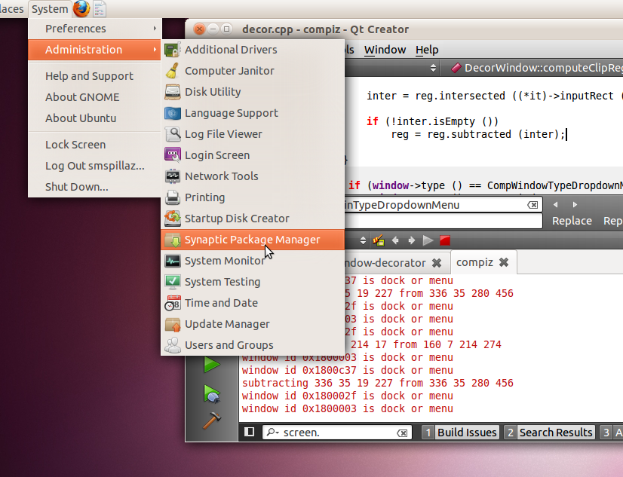Viewport: 623px width, 477px height.
Task: Choose About GNOME
Action: tap(94, 96)
